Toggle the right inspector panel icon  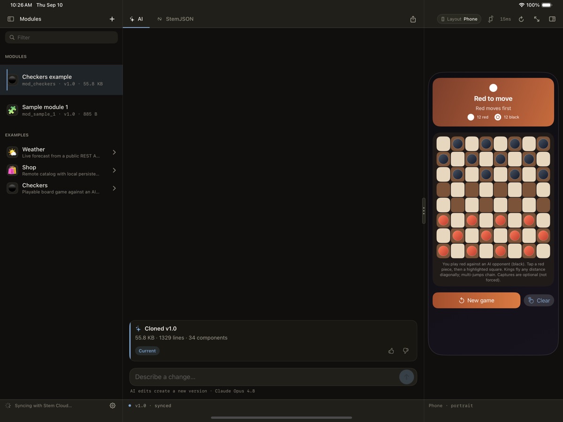552,19
